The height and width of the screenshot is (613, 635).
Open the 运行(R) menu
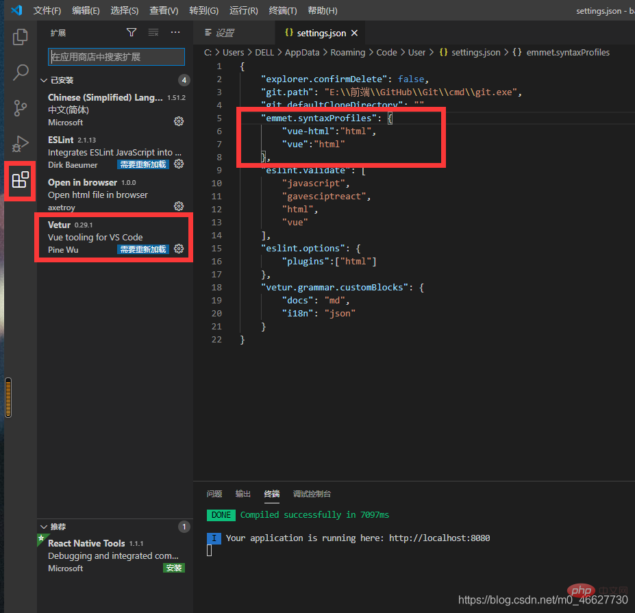click(x=243, y=10)
